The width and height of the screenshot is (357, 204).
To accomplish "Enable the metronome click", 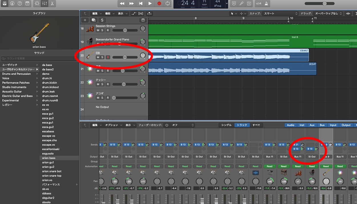I will [x=267, y=3].
